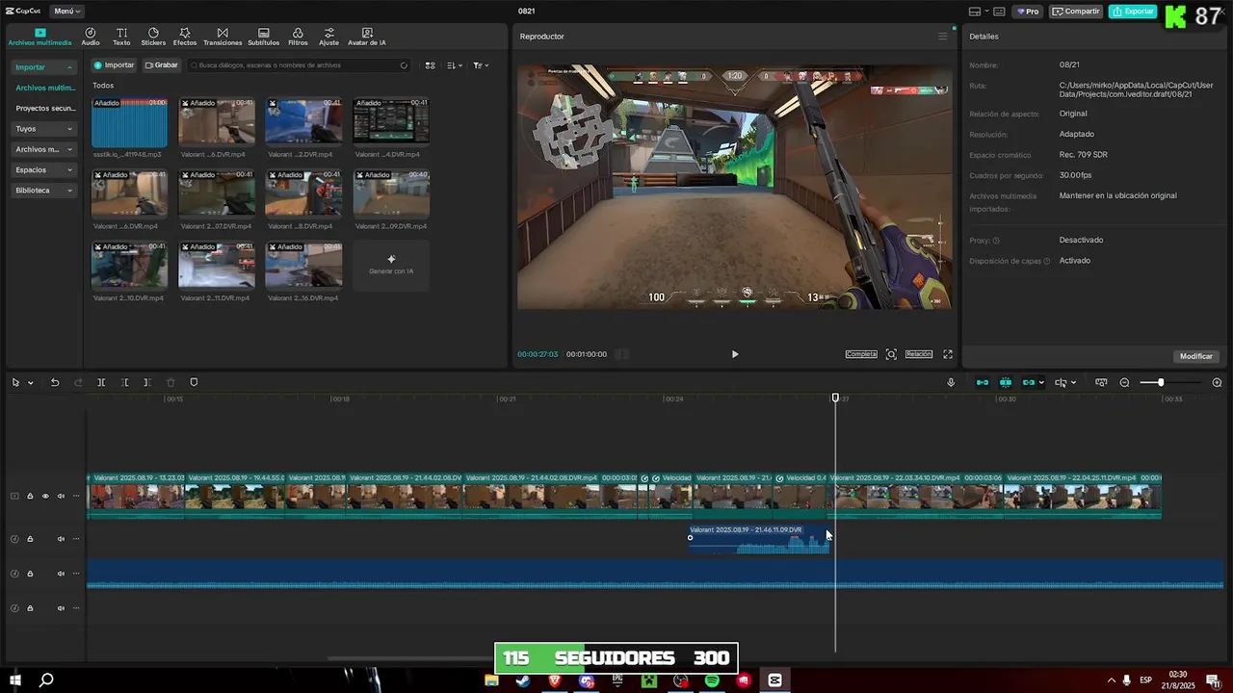This screenshot has width=1233, height=693.
Task: Delete right of playhead
Action: pyautogui.click(x=146, y=383)
